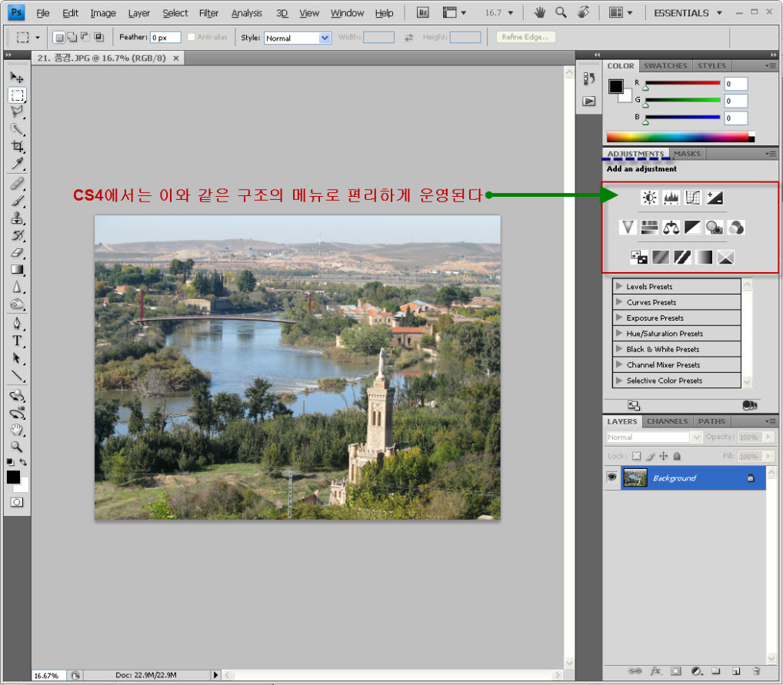Select the Crop tool in toolbox

(17, 146)
